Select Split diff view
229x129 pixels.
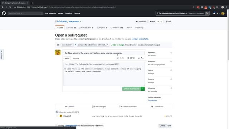click(169, 126)
